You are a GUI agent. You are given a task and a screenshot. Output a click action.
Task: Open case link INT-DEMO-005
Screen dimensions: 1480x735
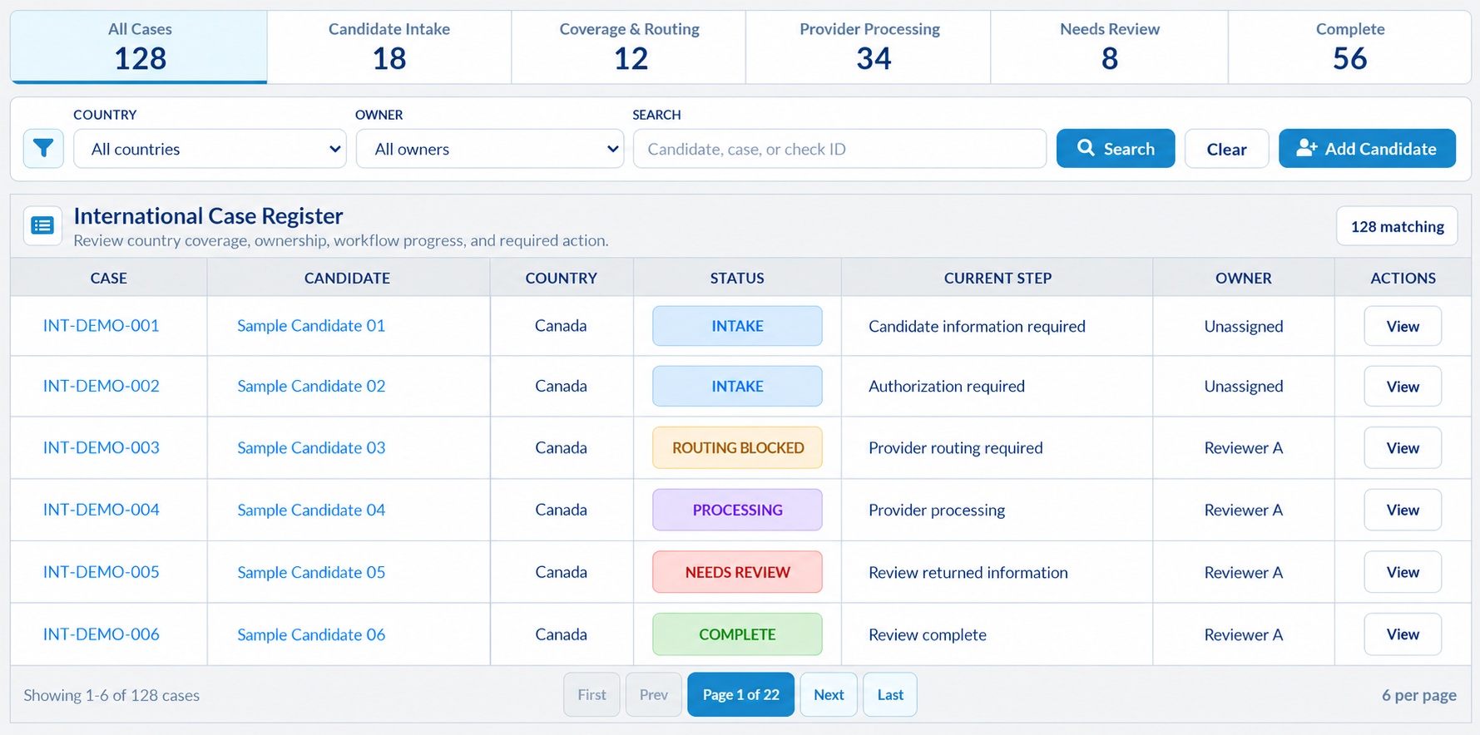coord(101,572)
